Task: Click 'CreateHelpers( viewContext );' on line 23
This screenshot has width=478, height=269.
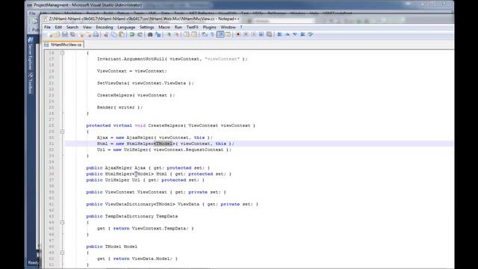Action: (136, 95)
